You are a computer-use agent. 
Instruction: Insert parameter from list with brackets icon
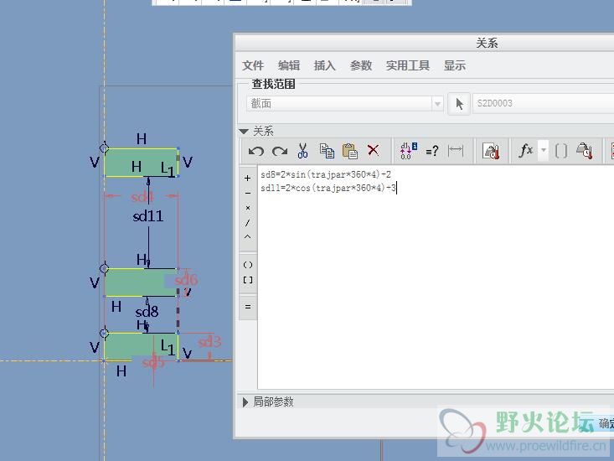pyautogui.click(x=561, y=151)
